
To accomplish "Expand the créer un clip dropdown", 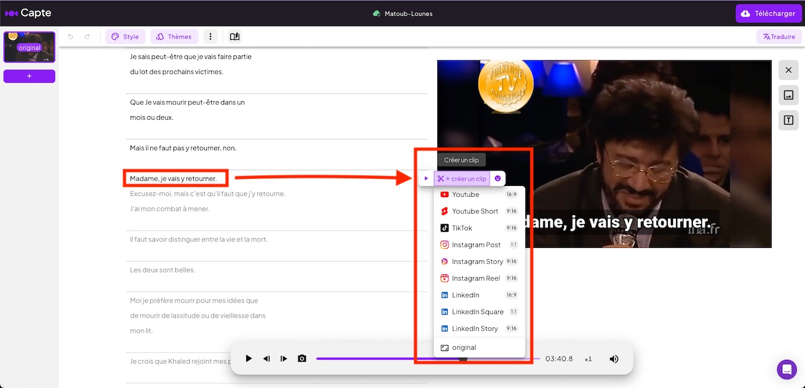I will [462, 179].
